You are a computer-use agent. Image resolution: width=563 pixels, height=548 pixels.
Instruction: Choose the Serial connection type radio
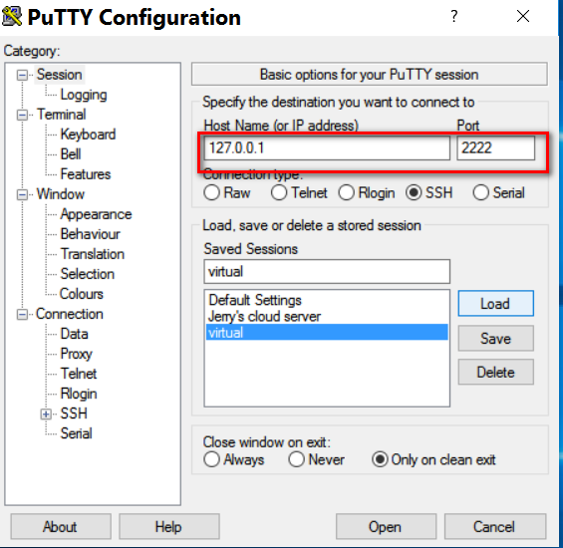[x=480, y=192]
